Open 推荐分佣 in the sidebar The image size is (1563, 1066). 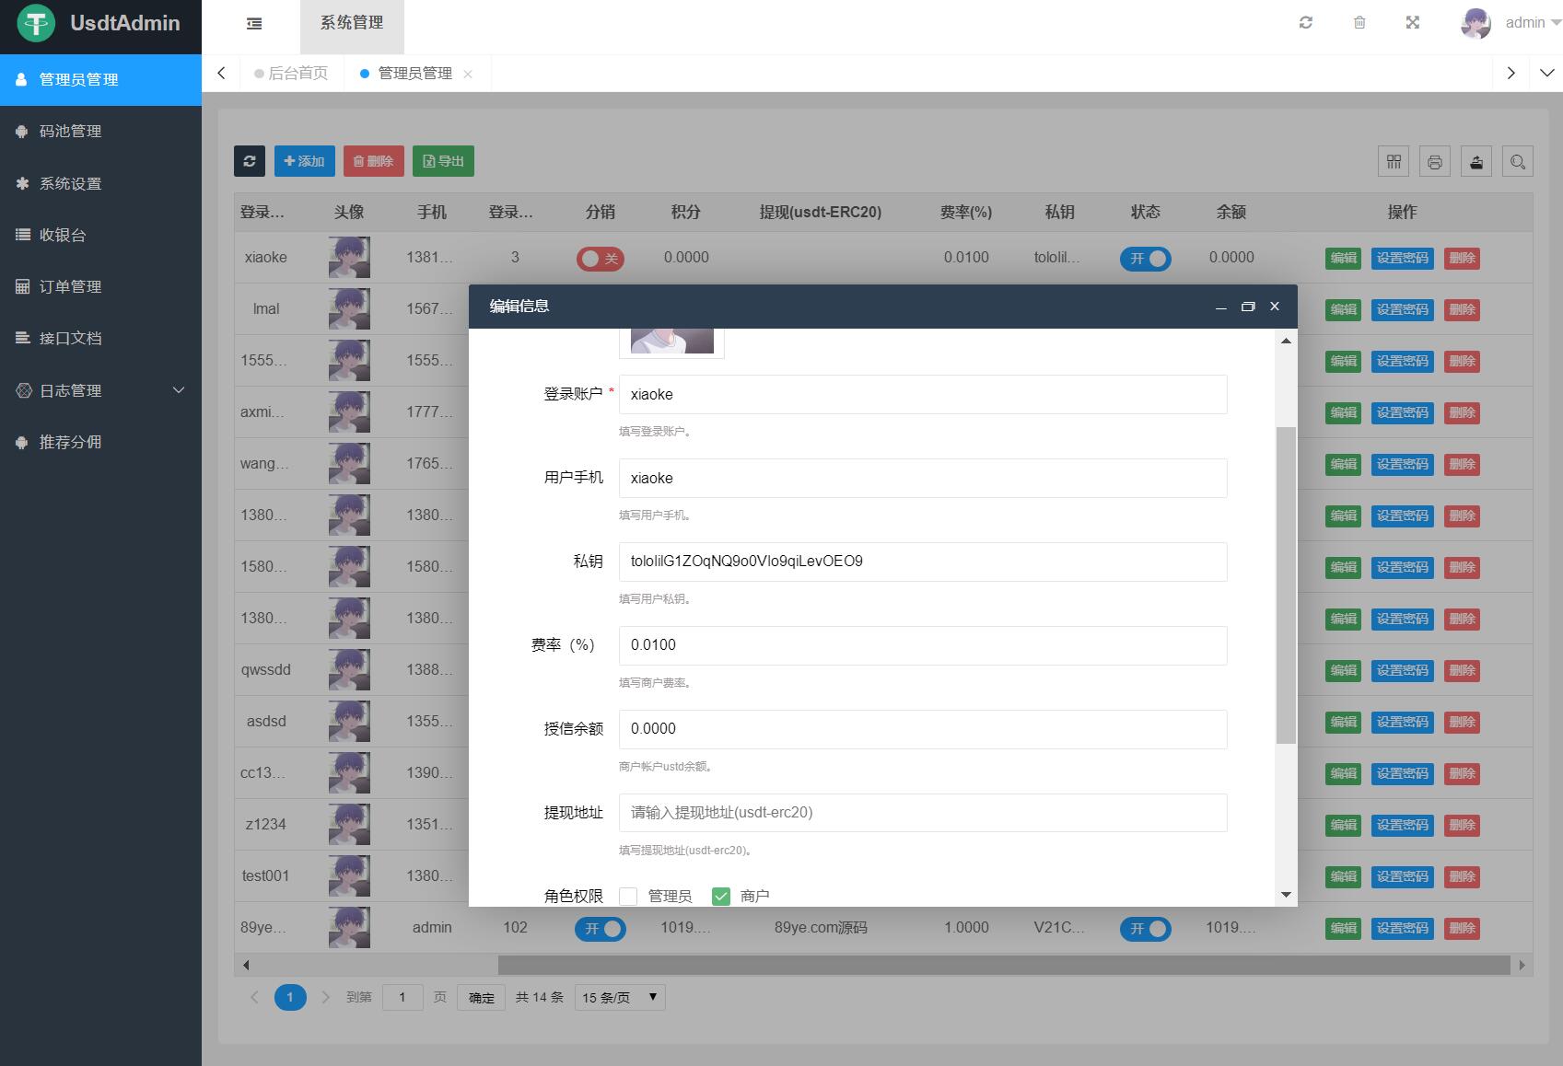(x=100, y=442)
